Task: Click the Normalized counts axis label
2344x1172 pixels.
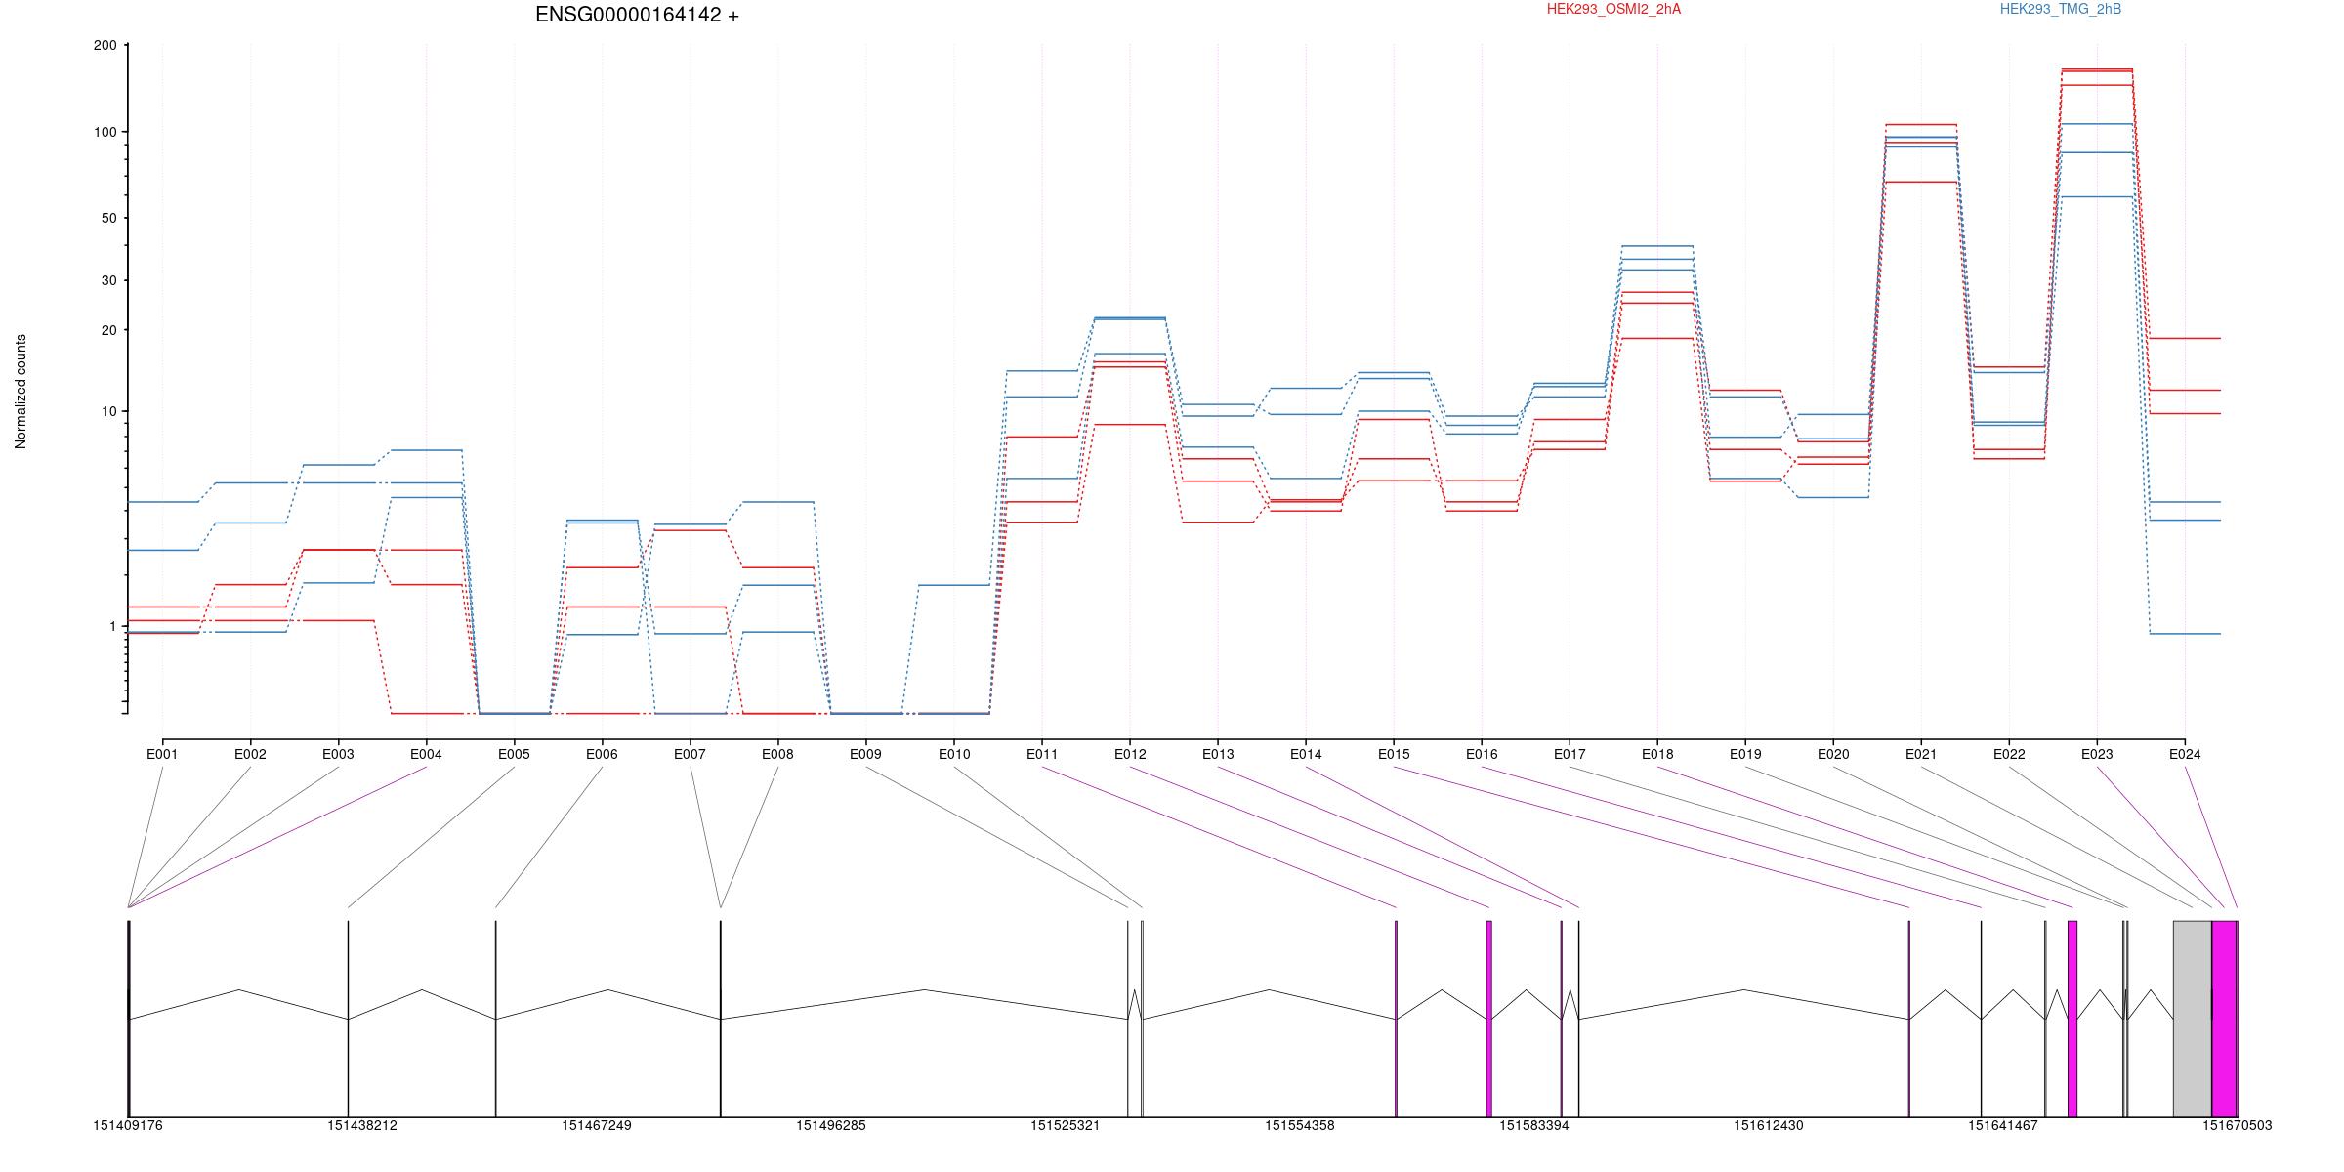Action: coord(21,392)
